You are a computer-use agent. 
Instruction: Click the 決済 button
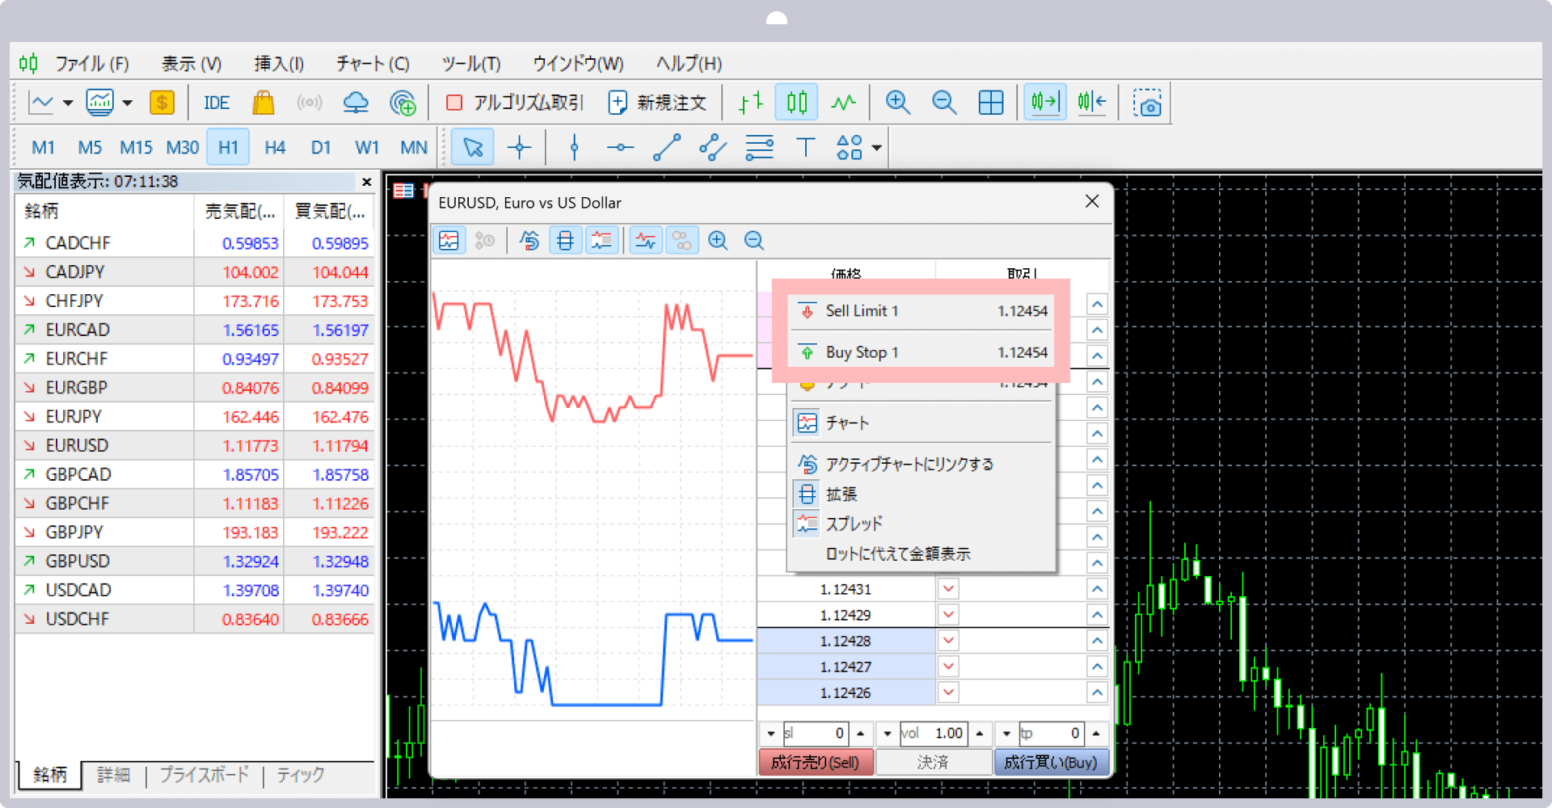pyautogui.click(x=934, y=761)
